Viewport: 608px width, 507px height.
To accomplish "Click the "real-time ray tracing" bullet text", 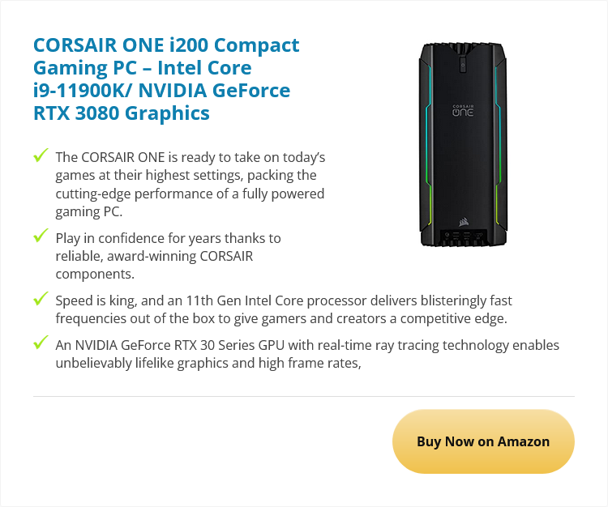I will pyautogui.click(x=306, y=354).
